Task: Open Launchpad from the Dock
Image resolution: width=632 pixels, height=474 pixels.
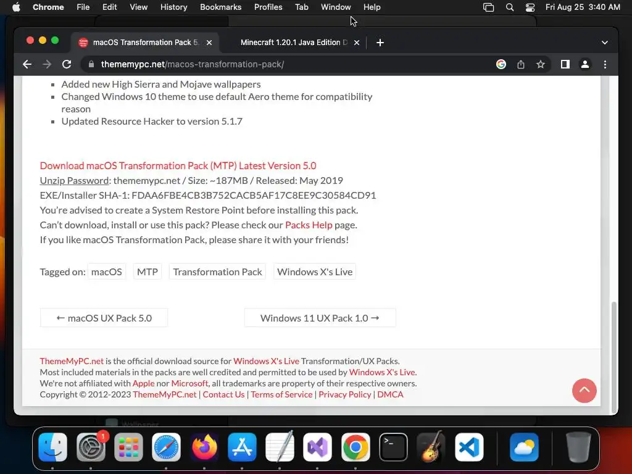Action: [128, 447]
